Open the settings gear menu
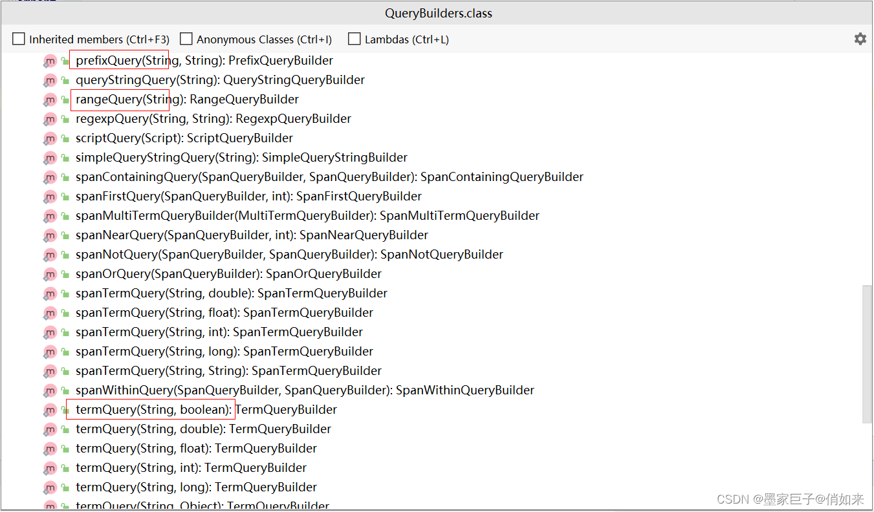 point(860,39)
